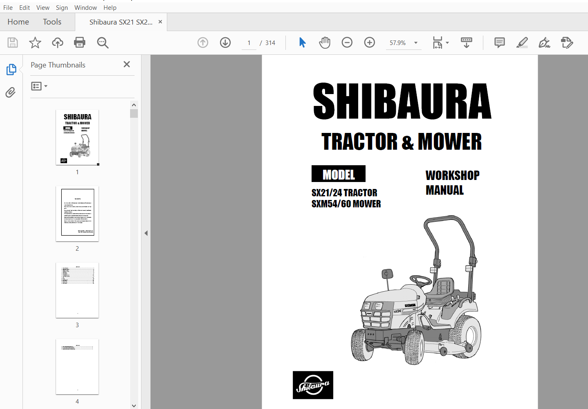Expand the zoom level dropdown
This screenshot has width=588, height=409.
click(416, 43)
